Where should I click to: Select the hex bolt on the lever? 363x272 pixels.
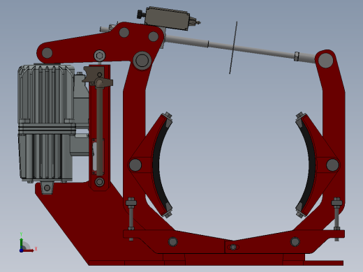[x=100, y=56]
